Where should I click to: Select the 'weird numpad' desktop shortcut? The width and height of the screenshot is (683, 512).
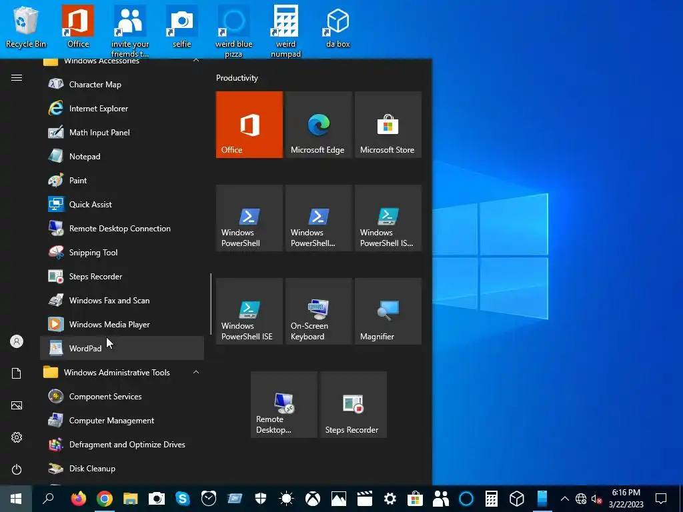point(285,31)
